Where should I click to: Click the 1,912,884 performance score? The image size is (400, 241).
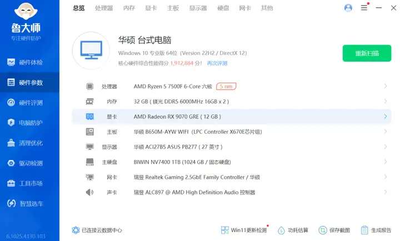[x=182, y=63]
